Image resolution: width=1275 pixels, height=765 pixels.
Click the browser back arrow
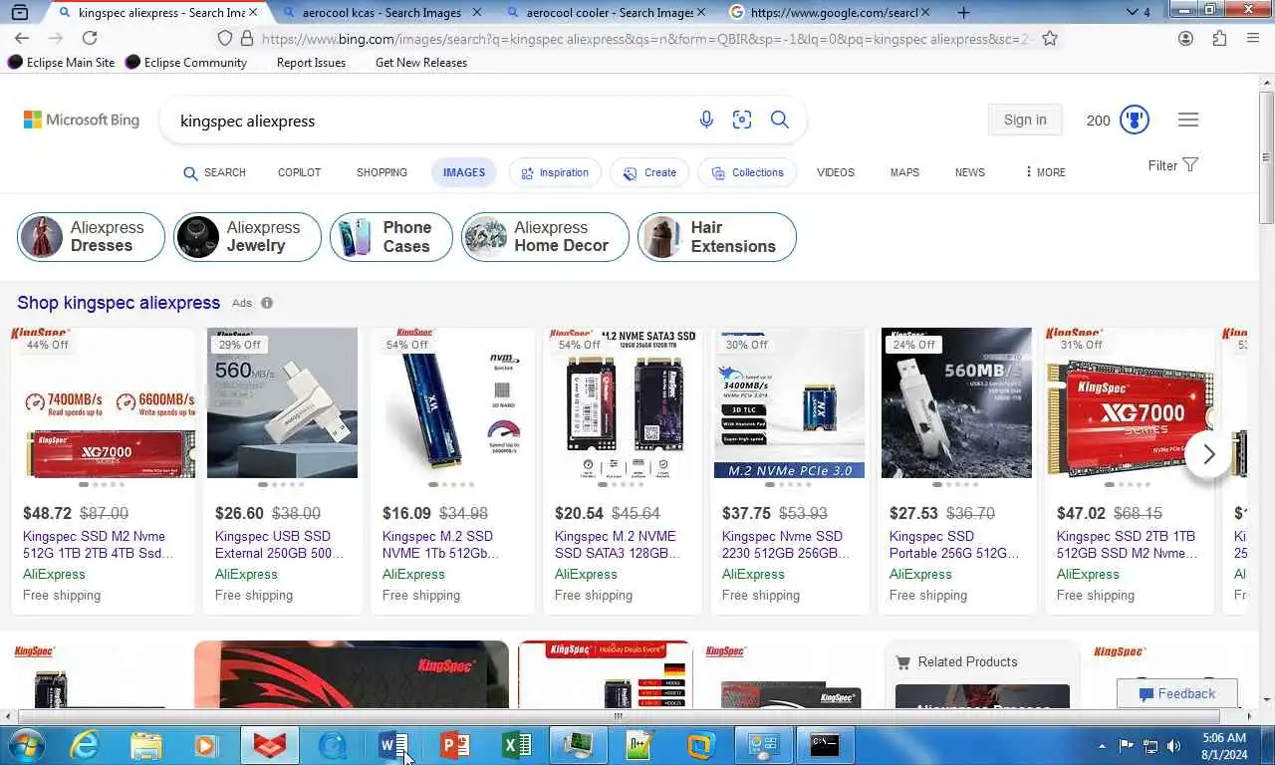pyautogui.click(x=22, y=38)
